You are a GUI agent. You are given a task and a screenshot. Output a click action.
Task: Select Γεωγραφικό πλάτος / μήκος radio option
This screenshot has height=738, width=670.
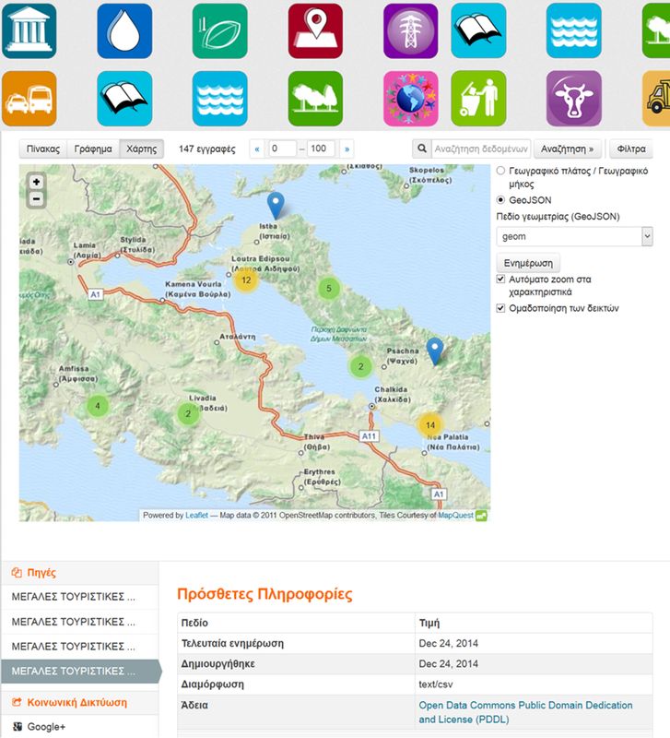501,171
